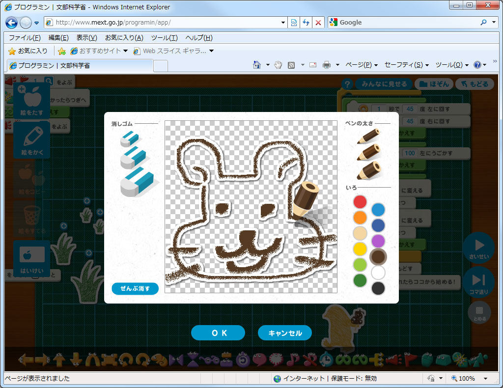Screen dimensions: 503x388
Task: Pick the red color swatch
Action: [360, 202]
